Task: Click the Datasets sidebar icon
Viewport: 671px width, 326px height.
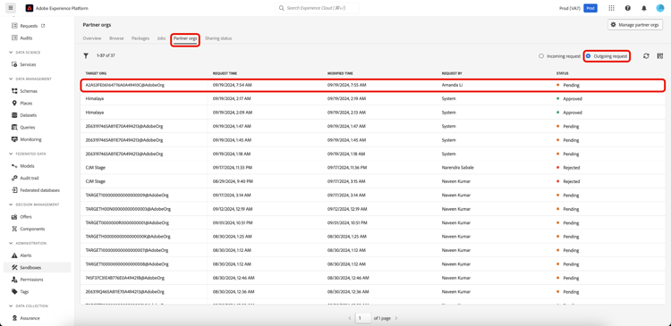Action: click(x=14, y=115)
